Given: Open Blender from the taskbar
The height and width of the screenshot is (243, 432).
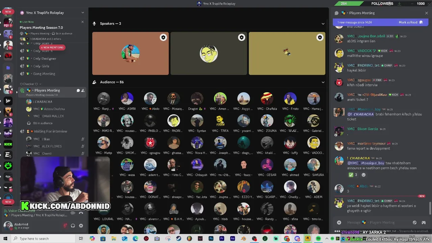Looking at the screenshot, I should (243, 239).
